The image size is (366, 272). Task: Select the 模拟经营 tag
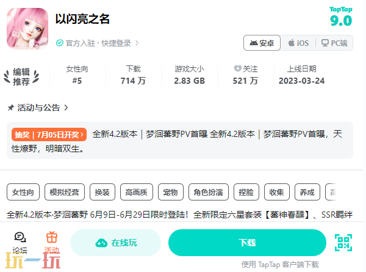pos(65,192)
